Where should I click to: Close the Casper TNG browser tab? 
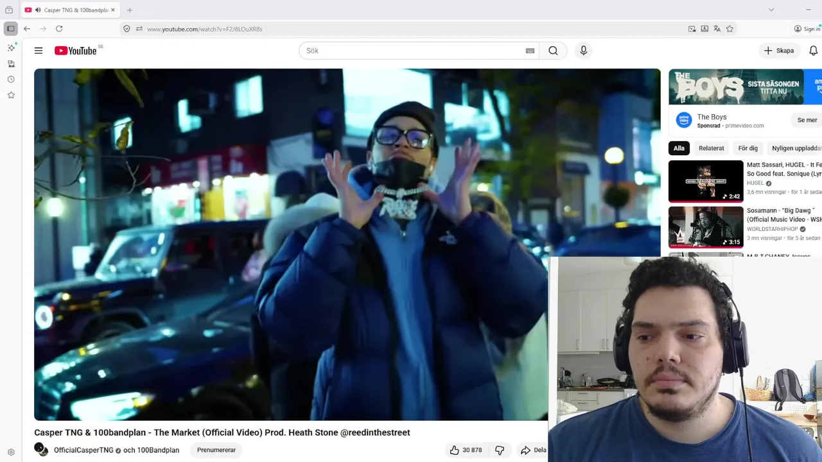pyautogui.click(x=112, y=10)
